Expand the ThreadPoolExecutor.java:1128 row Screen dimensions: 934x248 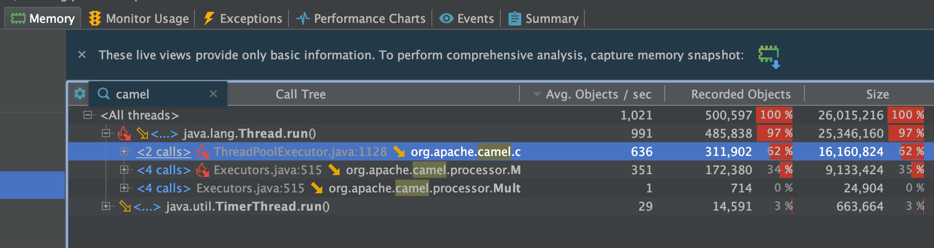pos(124,151)
